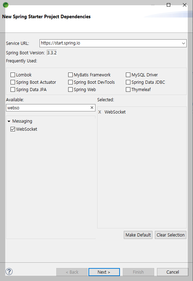Open the Service URL dropdown arrow

(183, 43)
